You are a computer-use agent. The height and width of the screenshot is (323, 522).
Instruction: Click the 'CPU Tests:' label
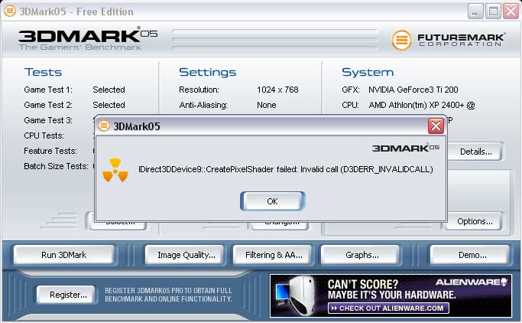(44, 135)
